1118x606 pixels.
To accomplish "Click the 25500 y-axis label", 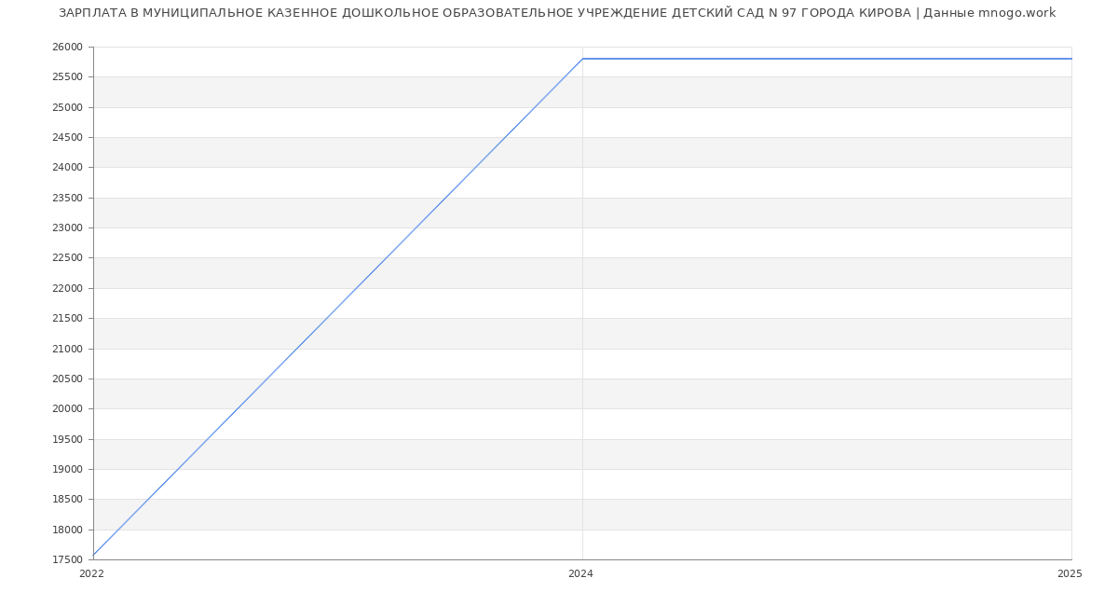I will click(x=67, y=77).
